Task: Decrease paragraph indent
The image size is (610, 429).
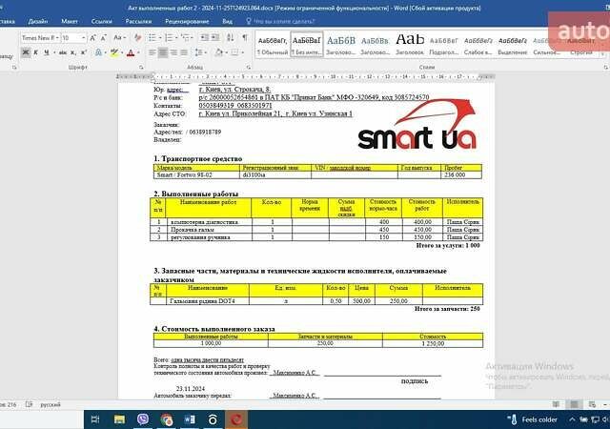Action: pyautogui.click(x=204, y=38)
